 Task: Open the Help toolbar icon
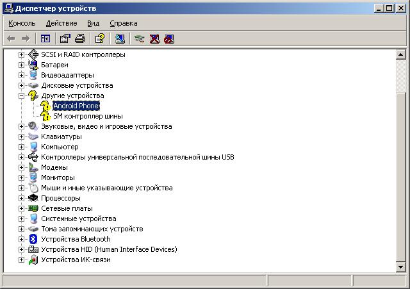coord(100,39)
